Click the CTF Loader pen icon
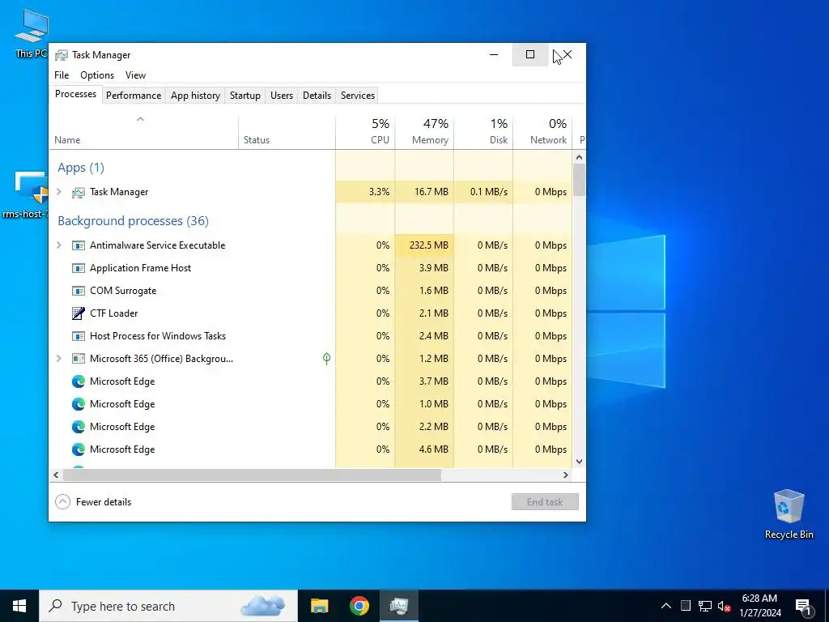The height and width of the screenshot is (622, 829). (79, 313)
